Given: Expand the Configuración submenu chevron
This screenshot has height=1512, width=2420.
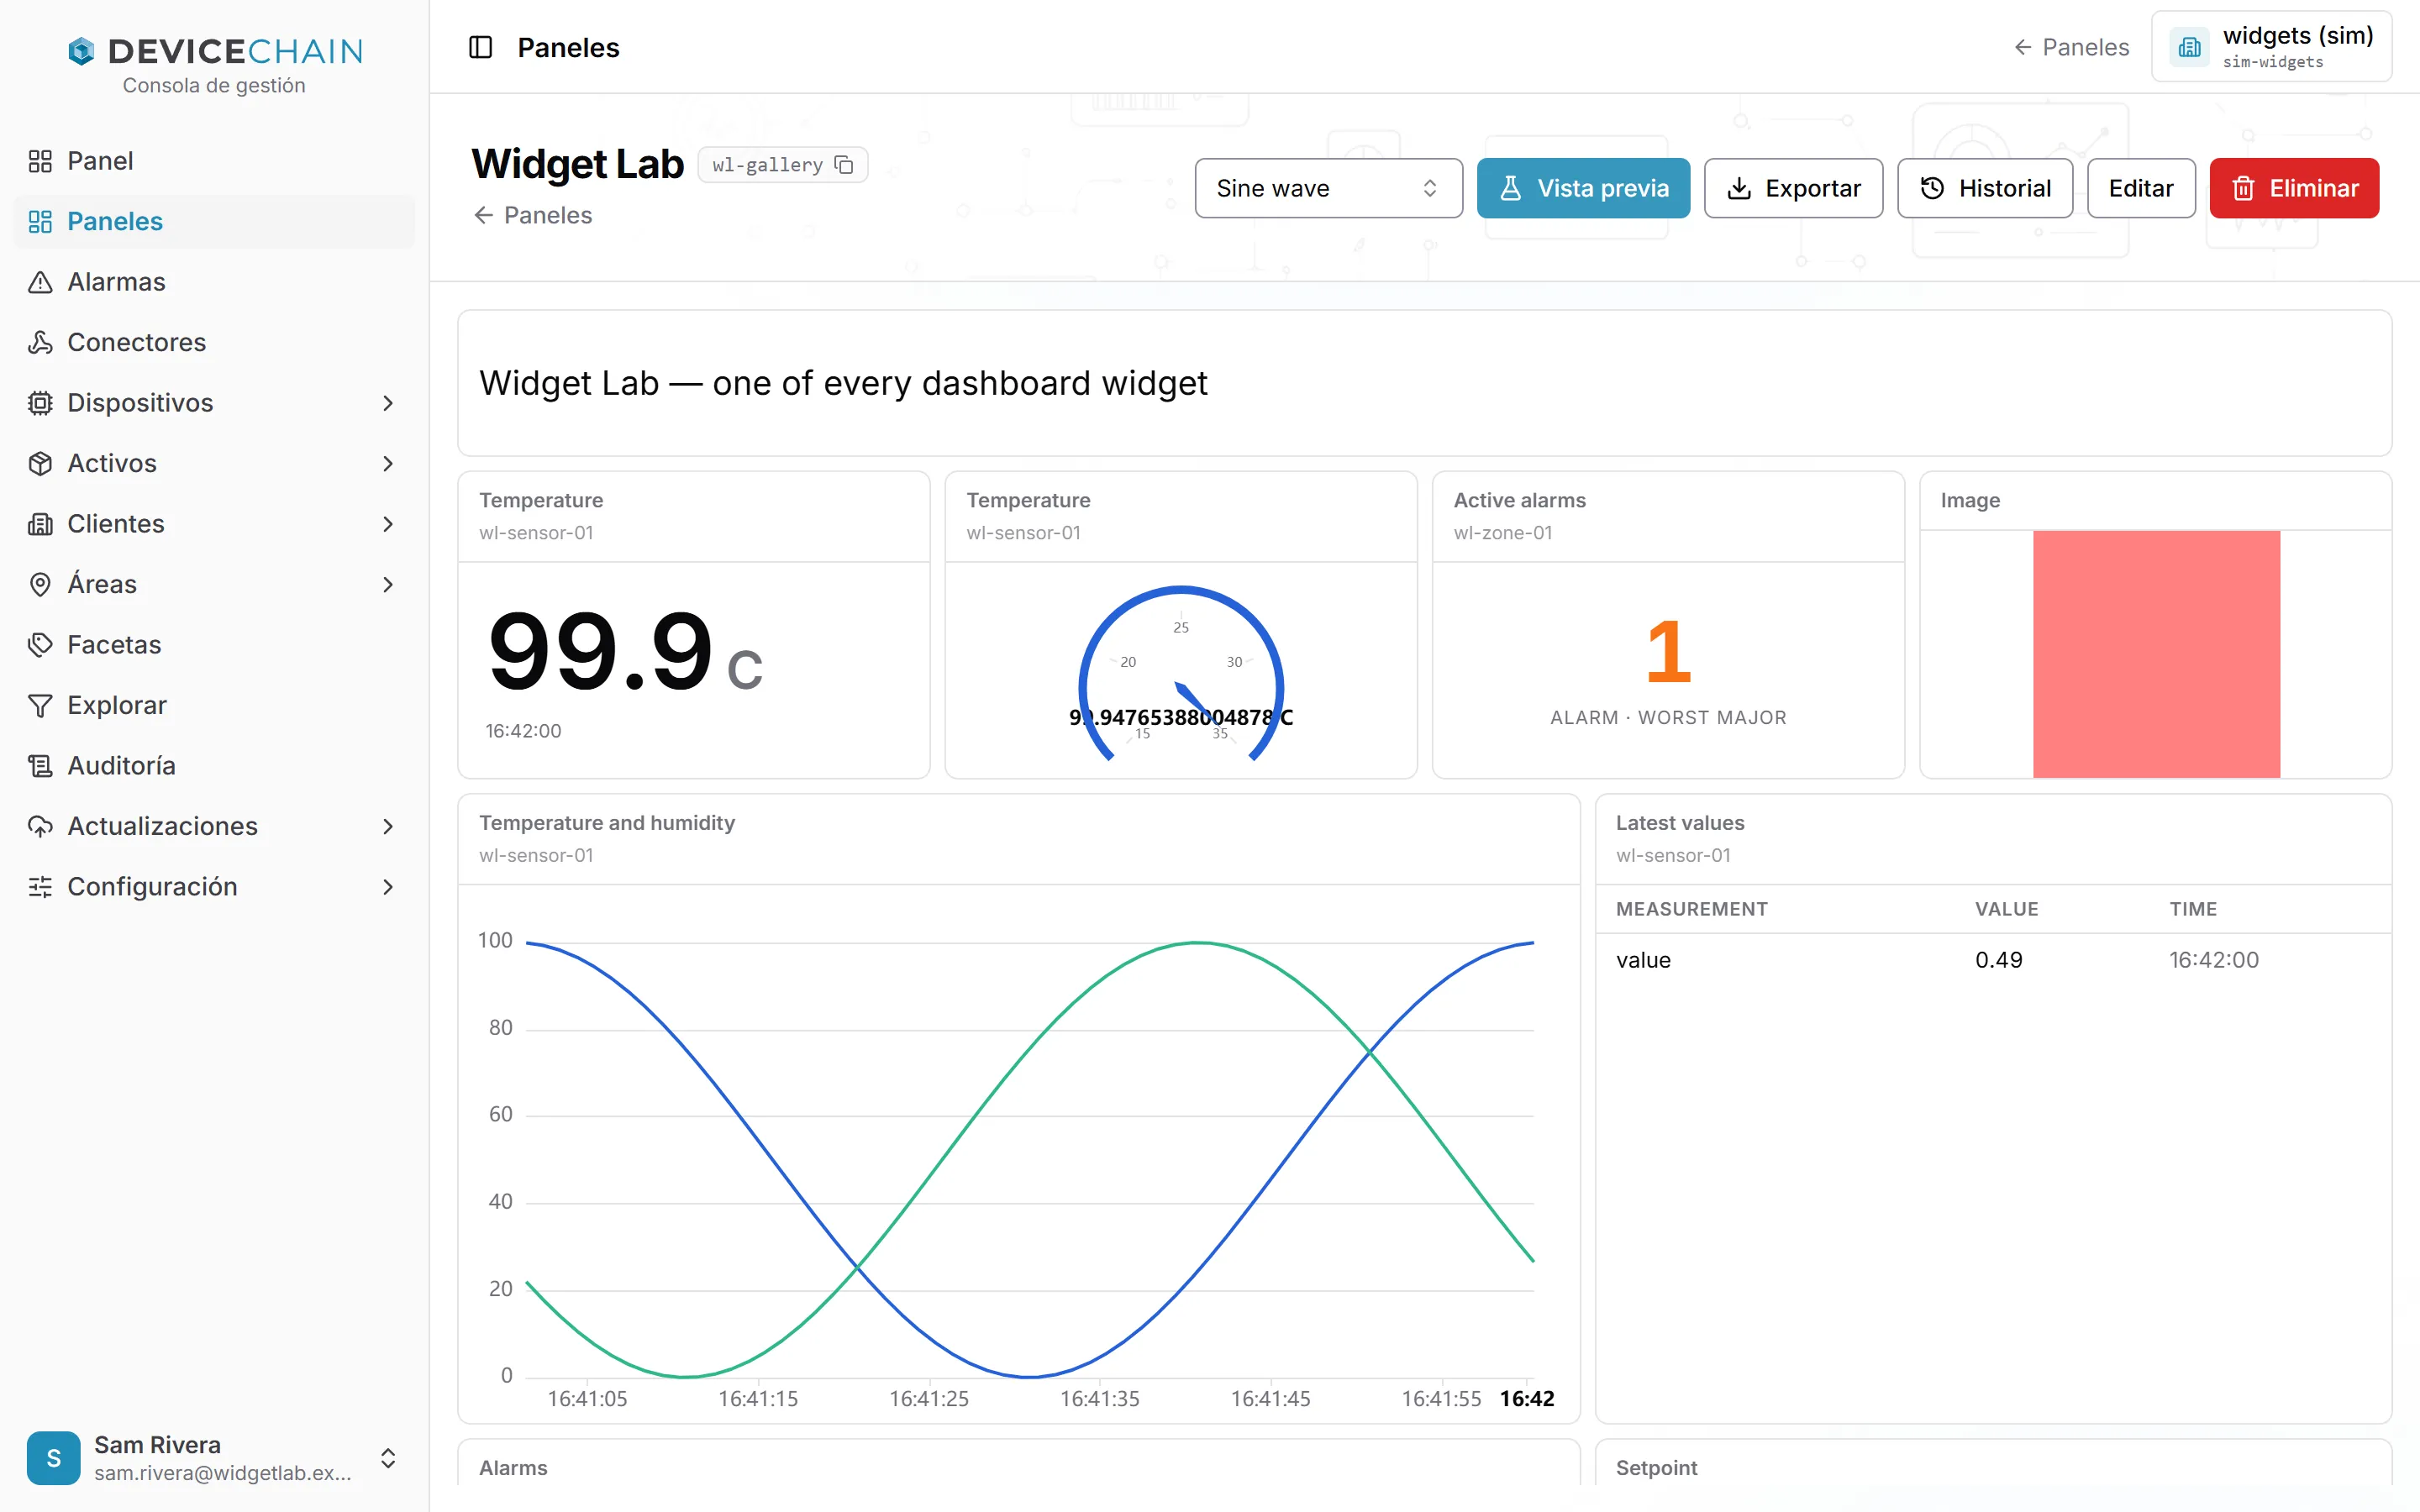Looking at the screenshot, I should 388,887.
